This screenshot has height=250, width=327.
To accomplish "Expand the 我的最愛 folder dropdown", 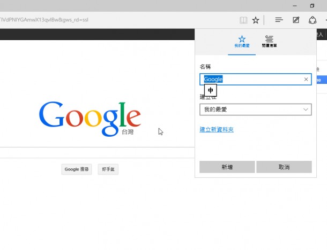I will coord(256,110).
